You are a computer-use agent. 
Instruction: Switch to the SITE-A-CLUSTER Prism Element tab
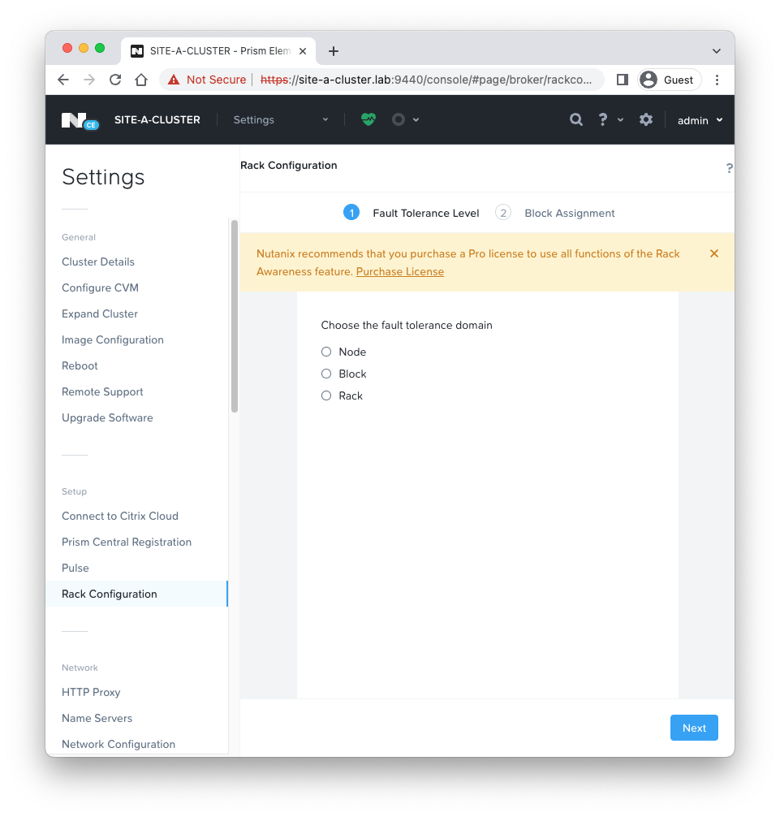[218, 51]
